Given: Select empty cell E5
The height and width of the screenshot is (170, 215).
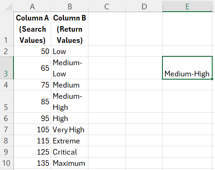Looking at the screenshot, I should coord(187,102).
